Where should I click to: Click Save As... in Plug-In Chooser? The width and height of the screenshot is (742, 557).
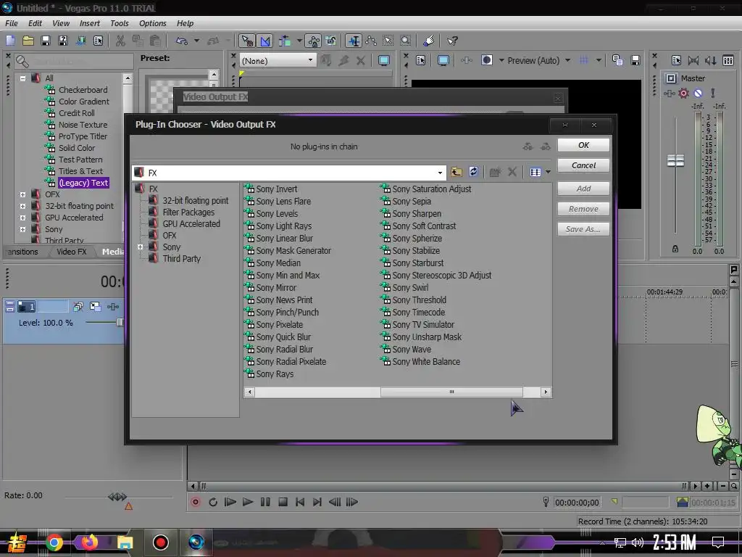click(x=583, y=229)
